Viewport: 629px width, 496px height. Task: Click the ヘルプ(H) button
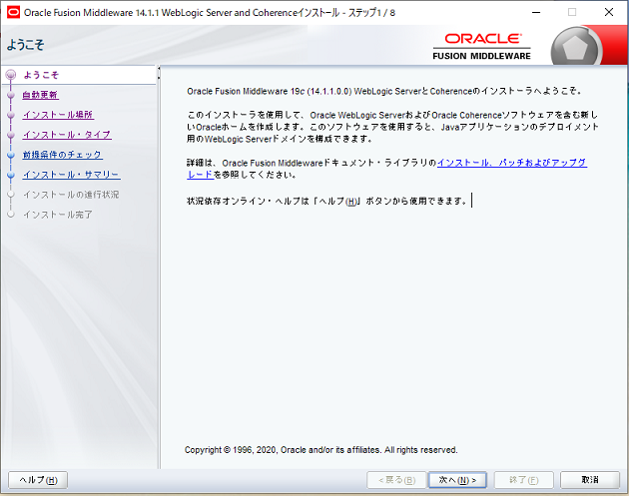(x=38, y=480)
